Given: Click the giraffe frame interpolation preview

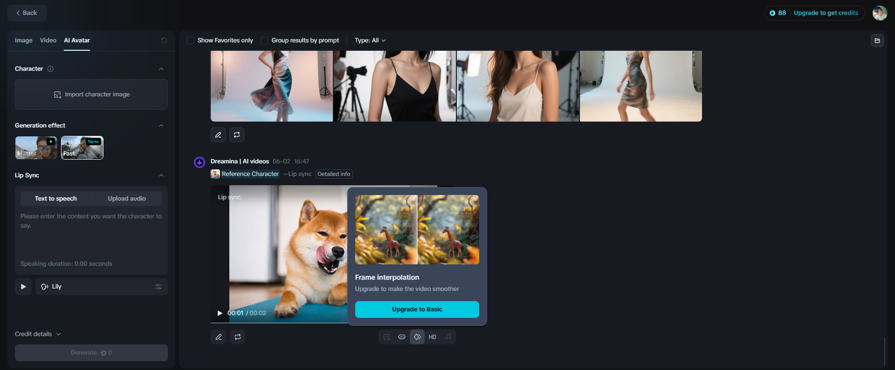Looking at the screenshot, I should pos(417,230).
